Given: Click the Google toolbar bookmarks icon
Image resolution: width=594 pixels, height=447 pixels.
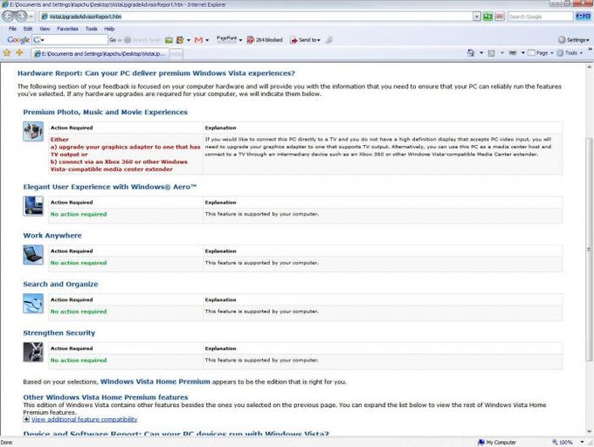Looking at the screenshot, I should click(x=180, y=40).
